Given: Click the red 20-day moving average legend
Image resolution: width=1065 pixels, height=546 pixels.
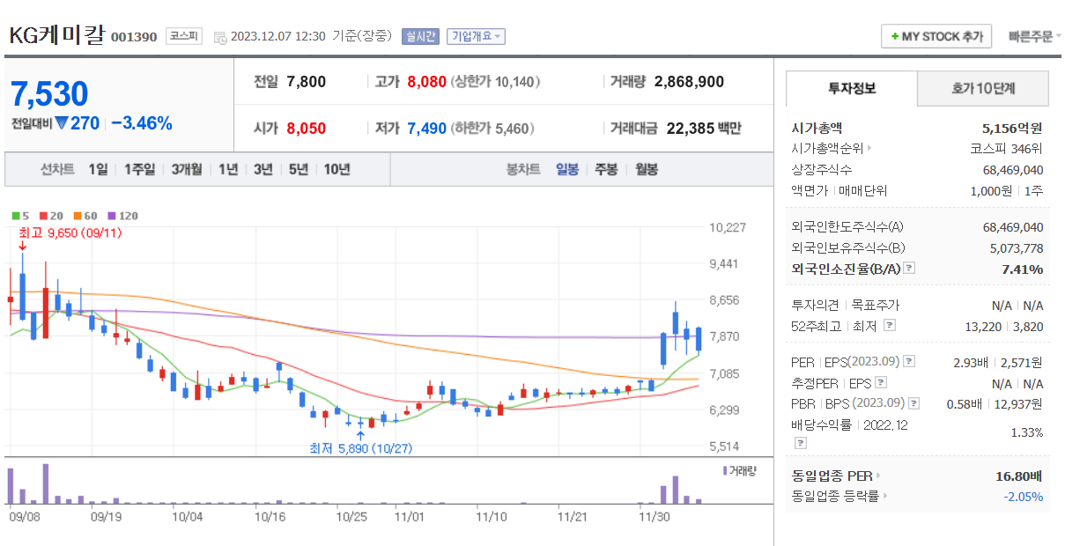Looking at the screenshot, I should [50, 216].
